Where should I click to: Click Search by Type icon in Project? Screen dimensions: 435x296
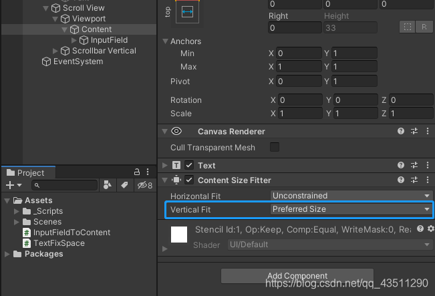pos(108,185)
